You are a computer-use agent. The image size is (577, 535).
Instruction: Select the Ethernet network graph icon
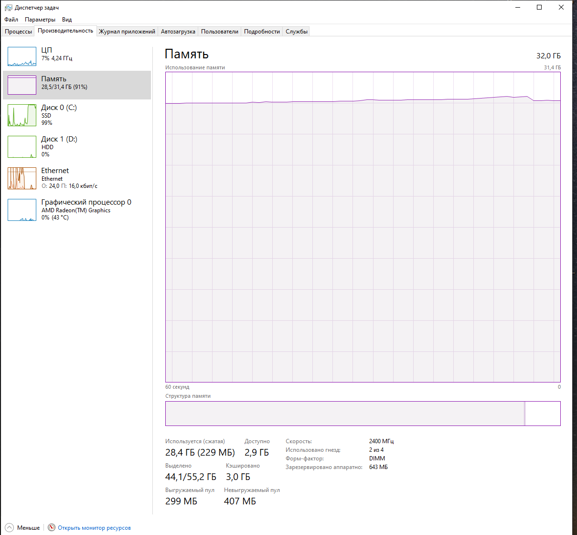[x=22, y=178]
